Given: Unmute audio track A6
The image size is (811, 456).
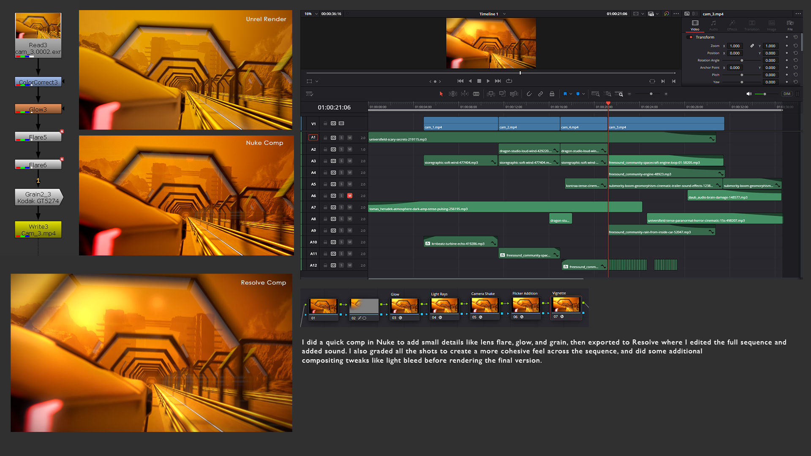Looking at the screenshot, I should click(350, 196).
